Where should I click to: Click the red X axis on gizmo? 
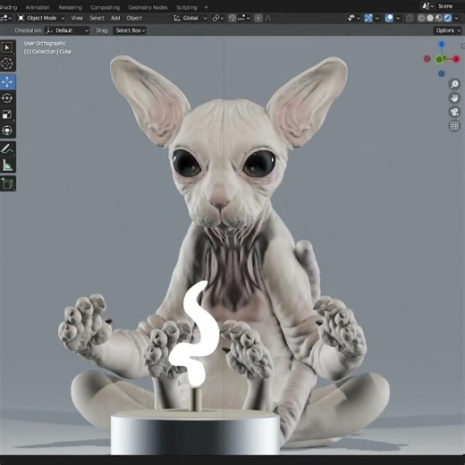(x=456, y=59)
